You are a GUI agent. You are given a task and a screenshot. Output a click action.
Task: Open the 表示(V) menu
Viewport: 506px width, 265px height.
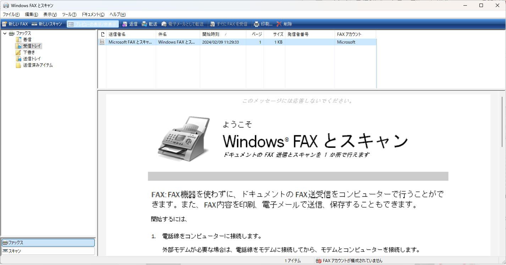pyautogui.click(x=50, y=15)
